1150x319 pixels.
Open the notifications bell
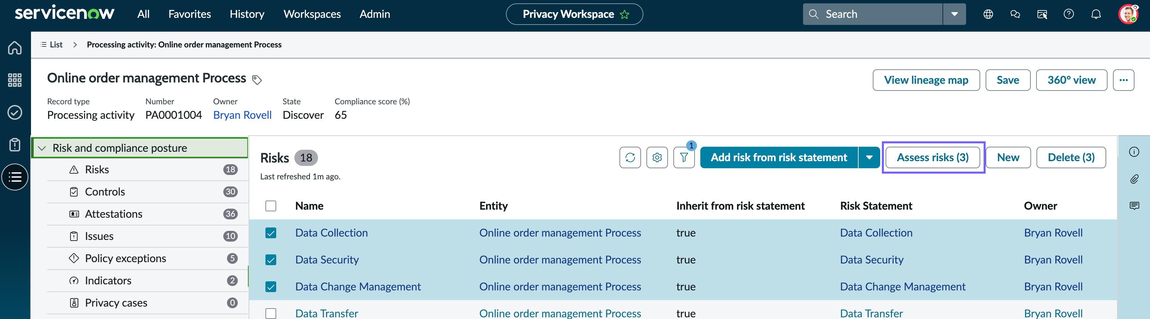tap(1095, 14)
